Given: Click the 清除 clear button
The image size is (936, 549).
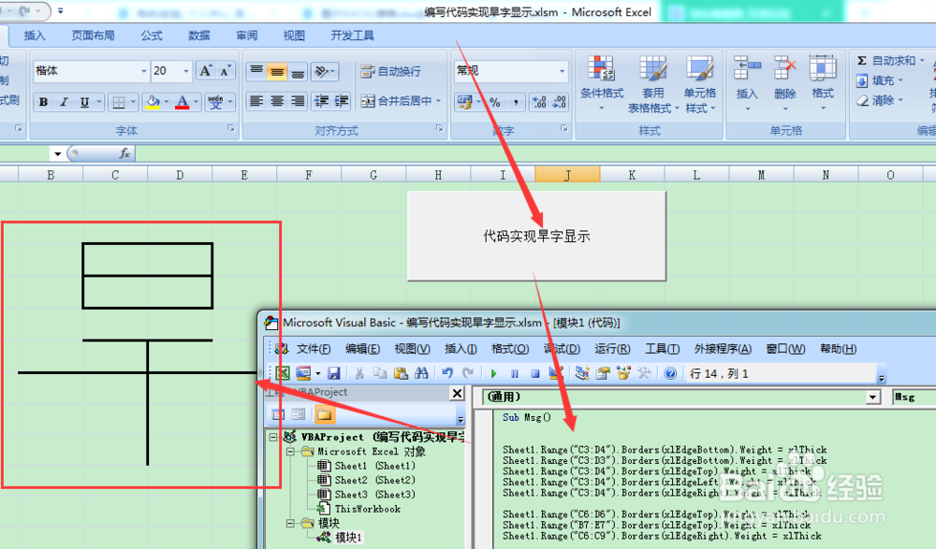Looking at the screenshot, I should [x=881, y=100].
